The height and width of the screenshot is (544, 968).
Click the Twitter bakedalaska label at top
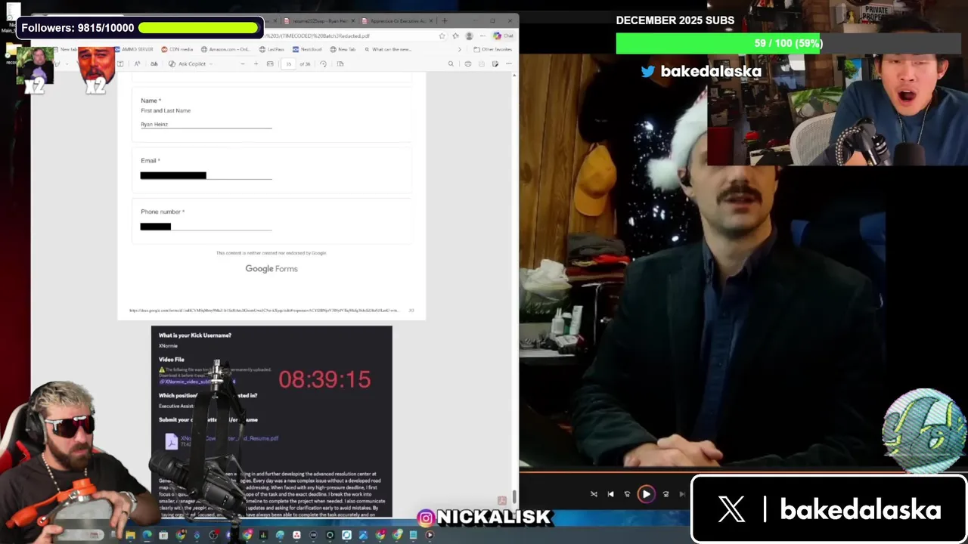[701, 71]
